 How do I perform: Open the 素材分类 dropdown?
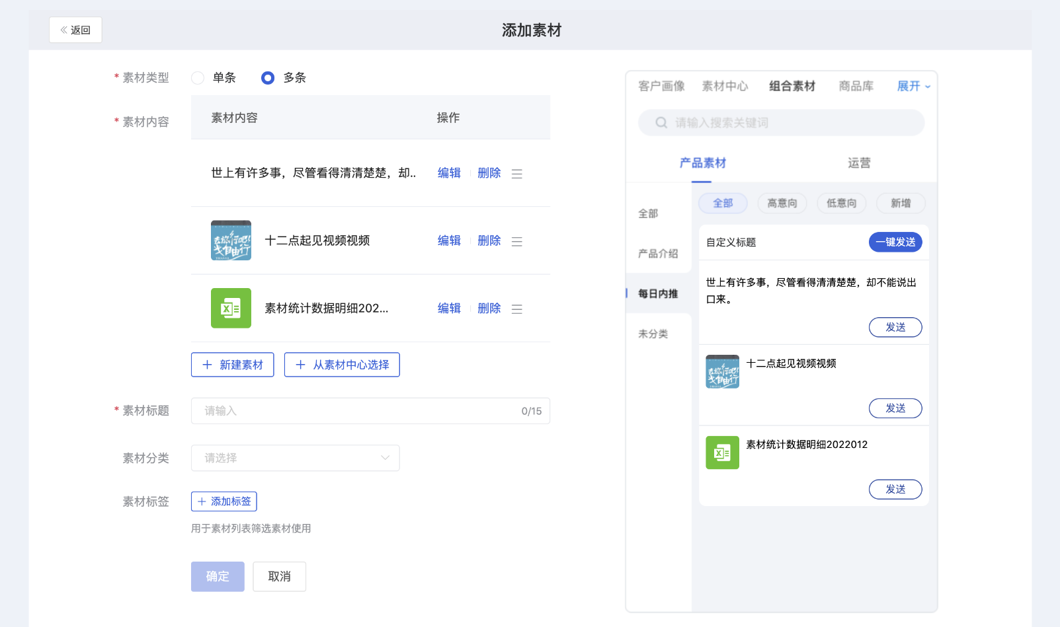(x=295, y=458)
